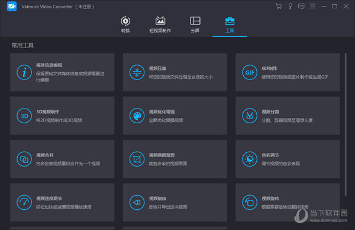Click the 视频倒序 title text

tap(157, 198)
